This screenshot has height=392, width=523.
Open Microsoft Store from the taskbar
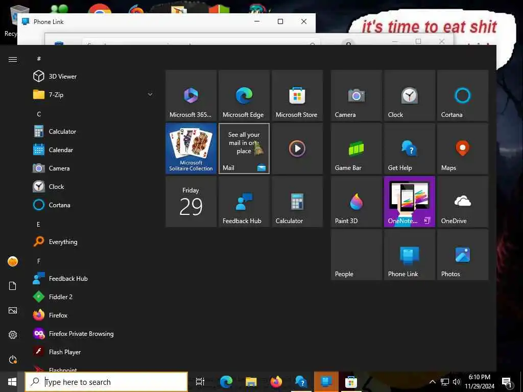(351, 382)
